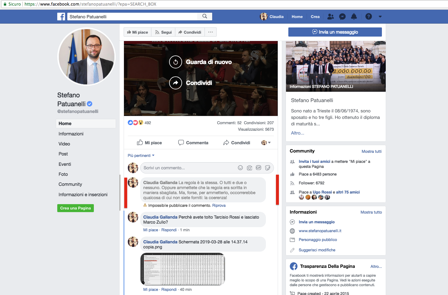Select Home in the page sidebar
Screen dimensions: 448x295
(x=86, y=124)
